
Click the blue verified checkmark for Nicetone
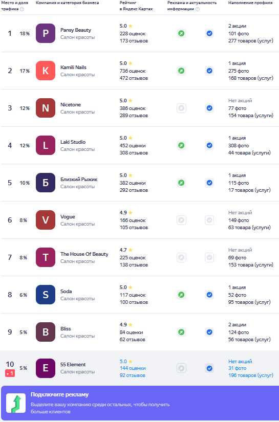click(209, 108)
